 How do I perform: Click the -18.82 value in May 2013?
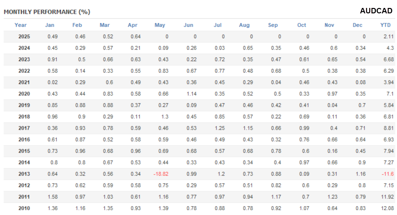pyautogui.click(x=161, y=174)
